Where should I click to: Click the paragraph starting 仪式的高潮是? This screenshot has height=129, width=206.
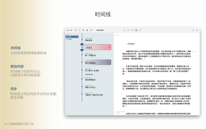pos(157,101)
